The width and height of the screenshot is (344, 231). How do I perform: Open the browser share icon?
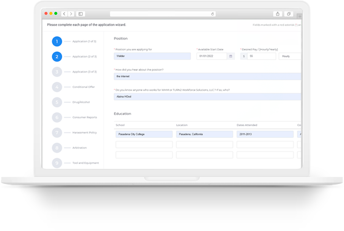coord(278,14)
